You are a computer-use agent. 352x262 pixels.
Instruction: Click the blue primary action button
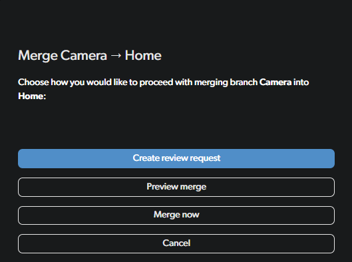pos(176,158)
